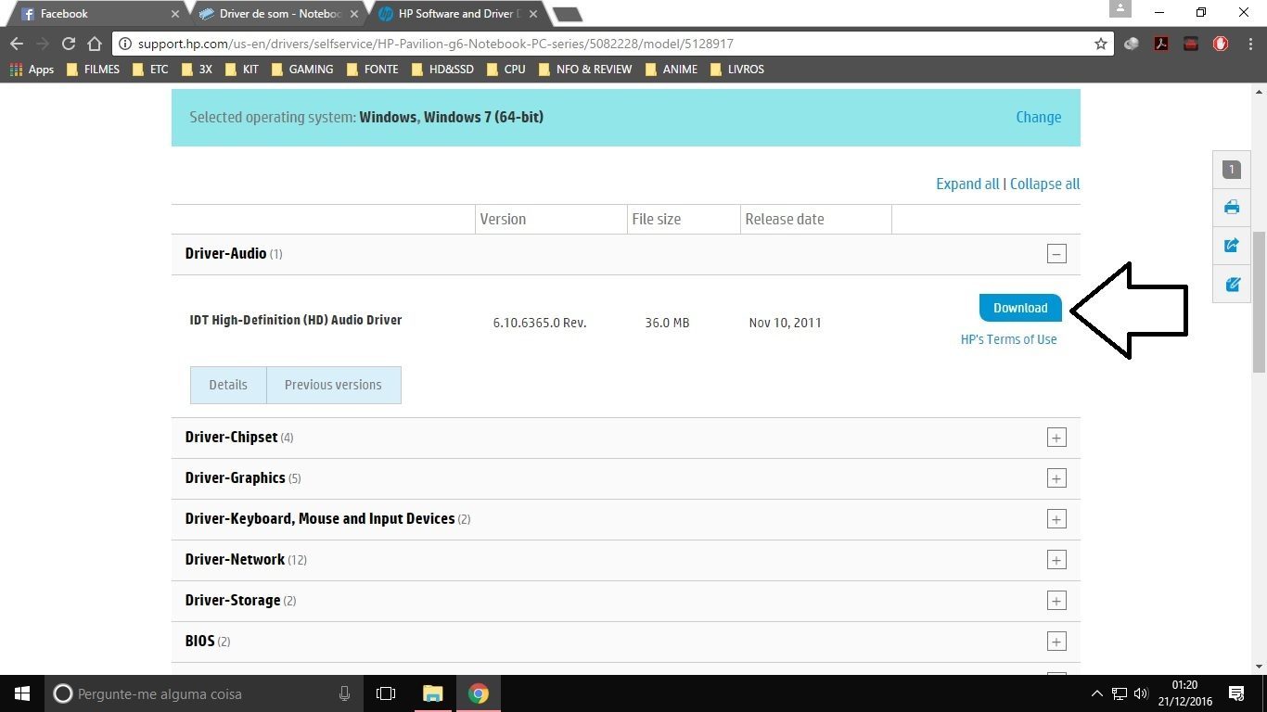This screenshot has height=712, width=1267.
Task: Click the Chrome icon on the taskbar
Action: (x=479, y=693)
